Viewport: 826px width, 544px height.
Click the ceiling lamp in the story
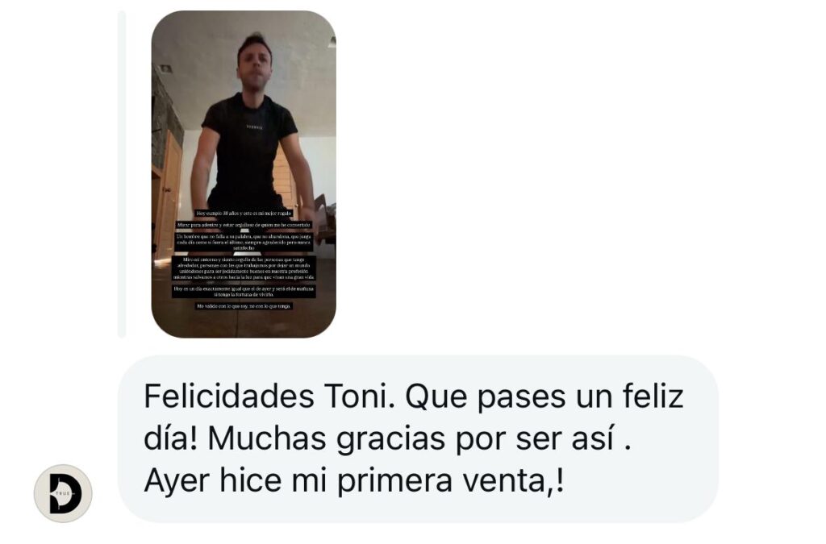tap(332, 41)
